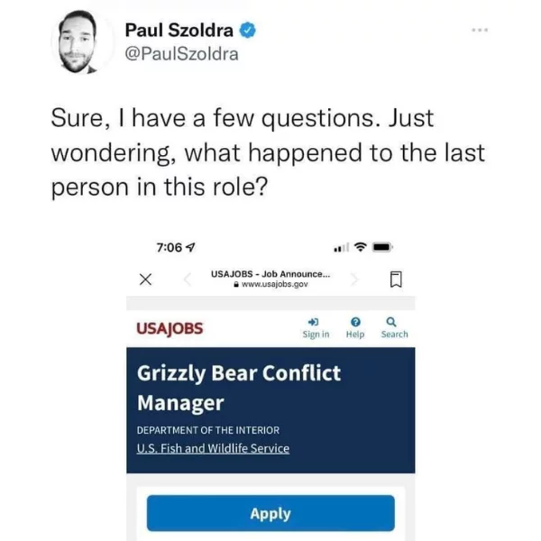Open the tweet's three-dot more menu
Screen dimensions: 541x541
(480, 30)
